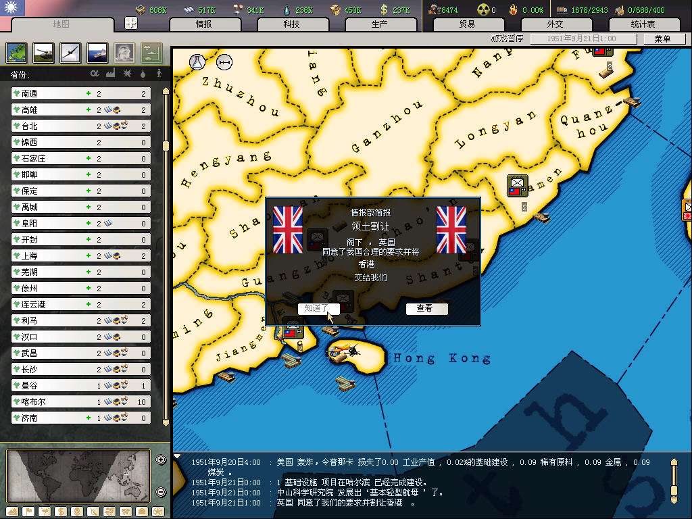
Task: Open the air forces plane icon list
Action: point(70,53)
